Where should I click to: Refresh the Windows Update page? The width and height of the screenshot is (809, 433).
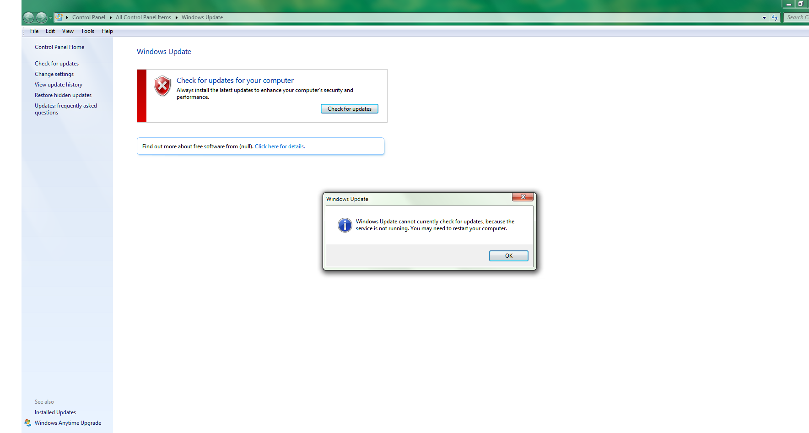pyautogui.click(x=775, y=17)
